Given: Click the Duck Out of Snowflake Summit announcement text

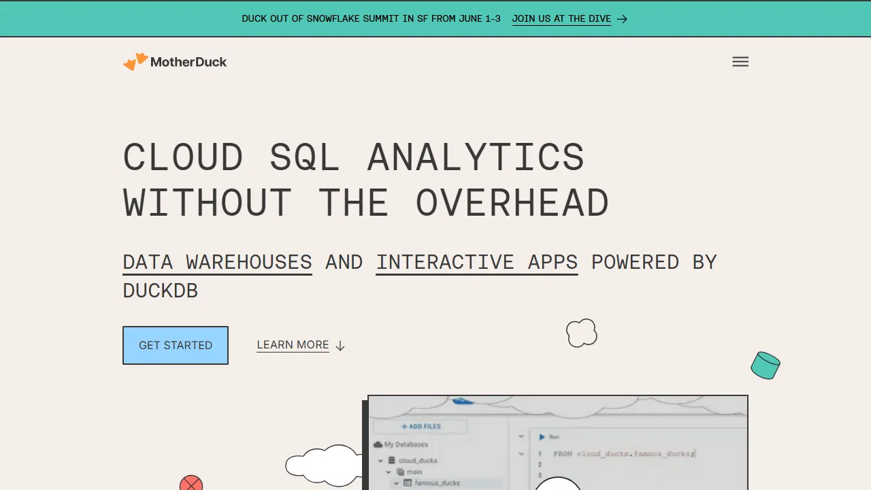Looking at the screenshot, I should pyautogui.click(x=371, y=19).
